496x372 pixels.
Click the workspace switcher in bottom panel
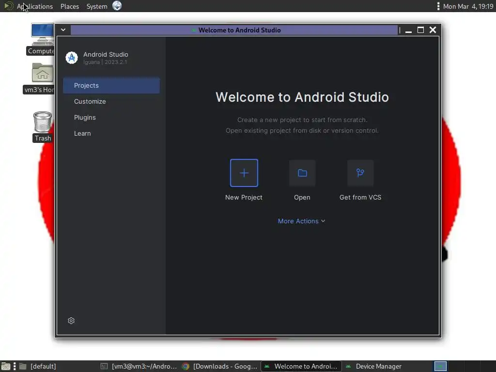point(440,366)
